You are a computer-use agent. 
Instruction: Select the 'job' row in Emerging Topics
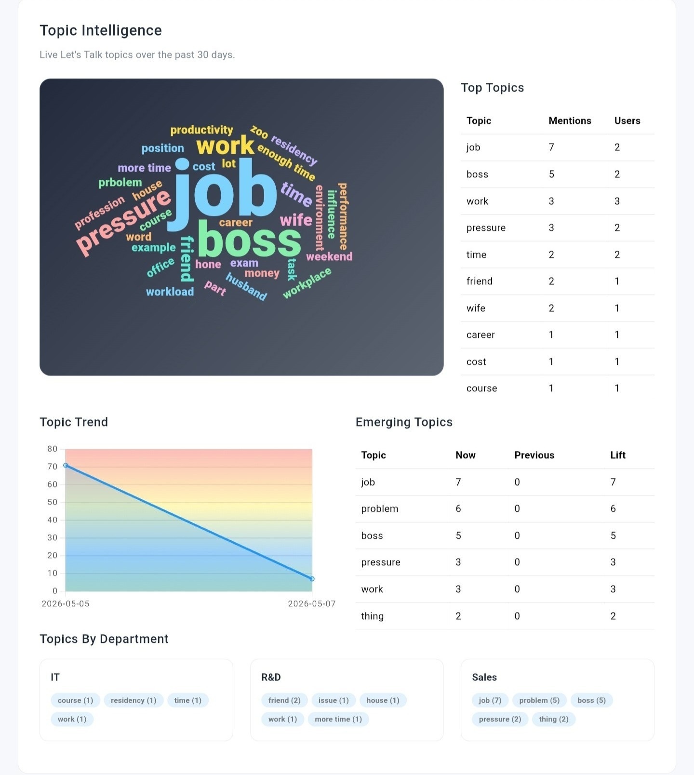505,482
